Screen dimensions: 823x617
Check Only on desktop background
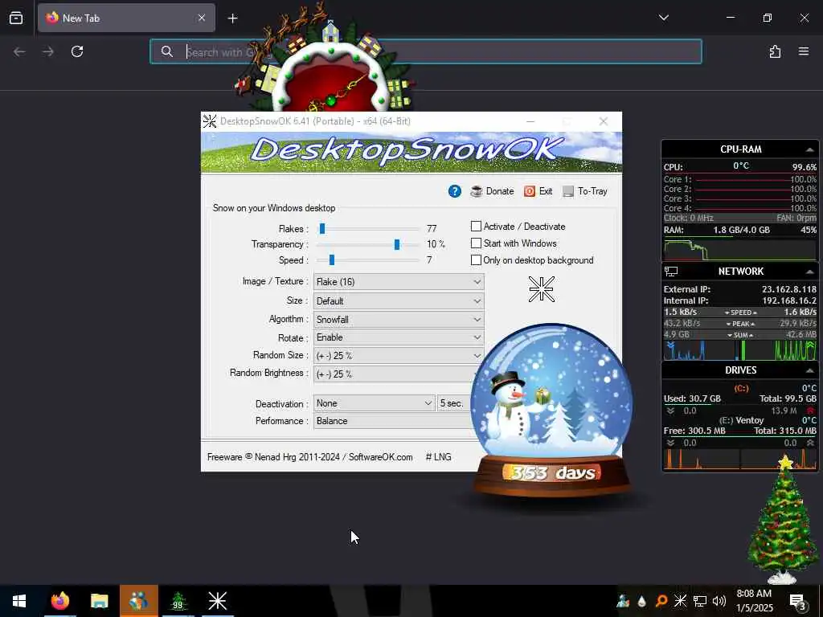(x=476, y=259)
